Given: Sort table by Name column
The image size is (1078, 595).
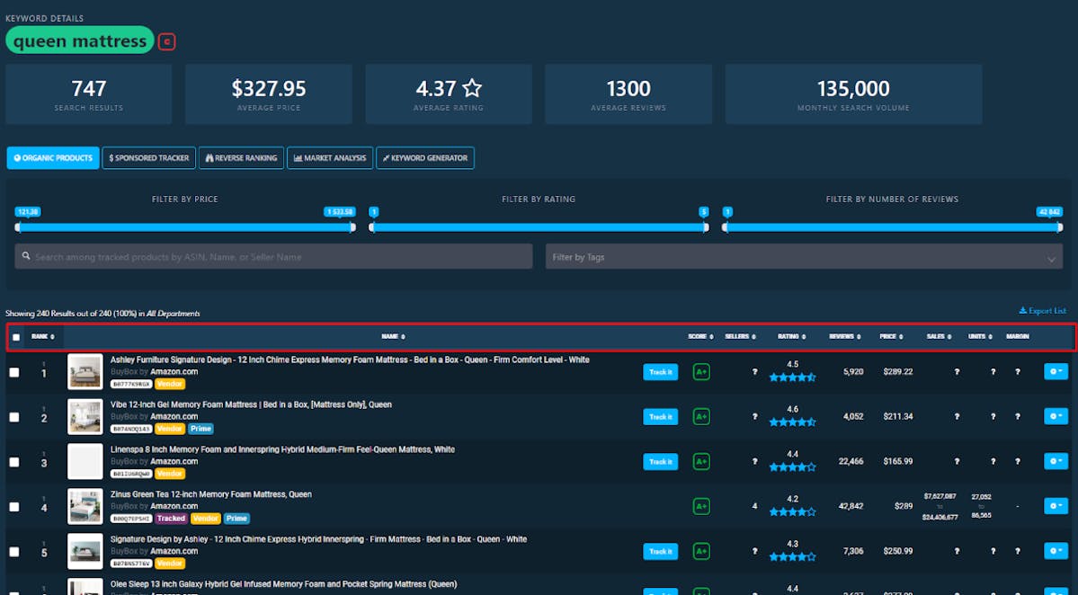Looking at the screenshot, I should click(x=393, y=337).
